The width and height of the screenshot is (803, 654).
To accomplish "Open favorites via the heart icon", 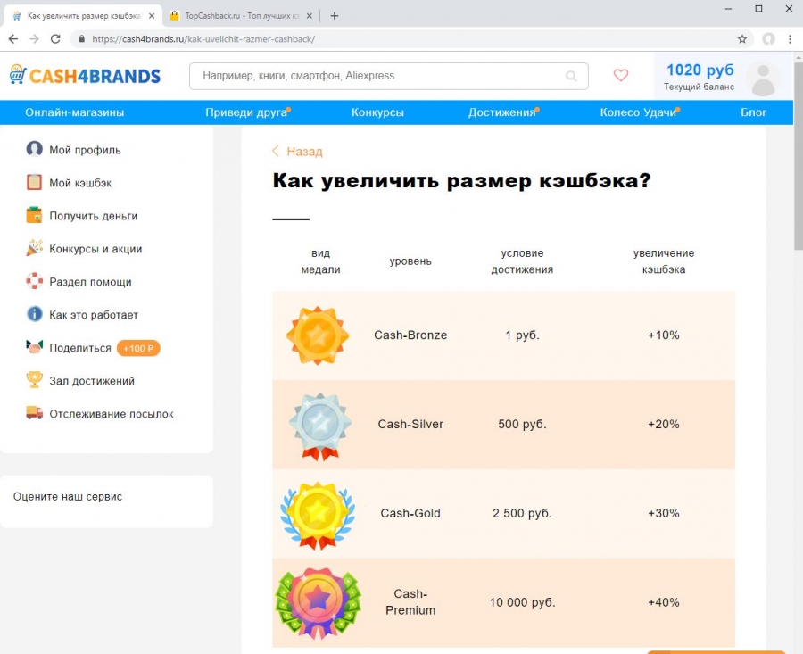I will [621, 75].
